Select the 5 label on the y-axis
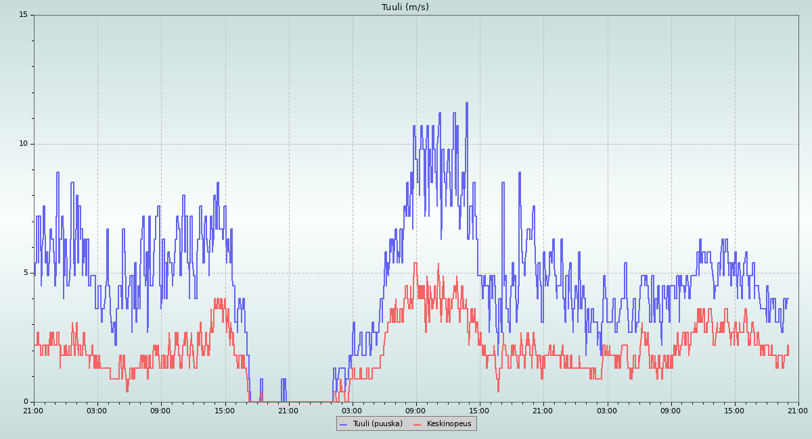Screen dimensions: 812x439 25,273
